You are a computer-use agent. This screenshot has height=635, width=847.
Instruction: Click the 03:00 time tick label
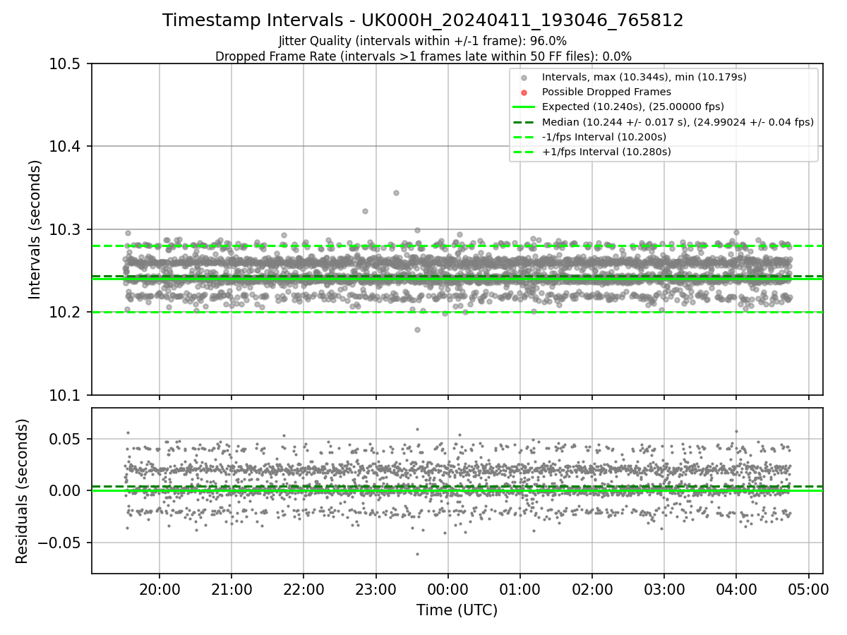664,589
